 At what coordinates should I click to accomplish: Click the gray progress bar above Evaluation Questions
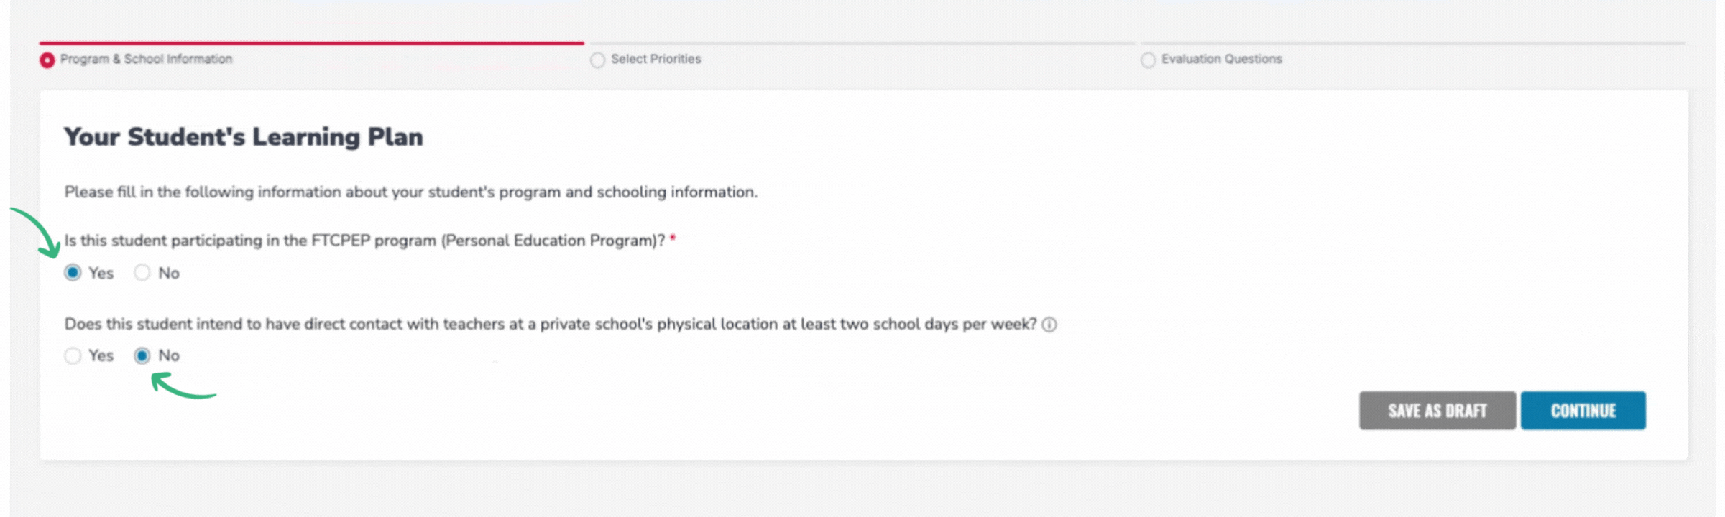tap(1412, 43)
